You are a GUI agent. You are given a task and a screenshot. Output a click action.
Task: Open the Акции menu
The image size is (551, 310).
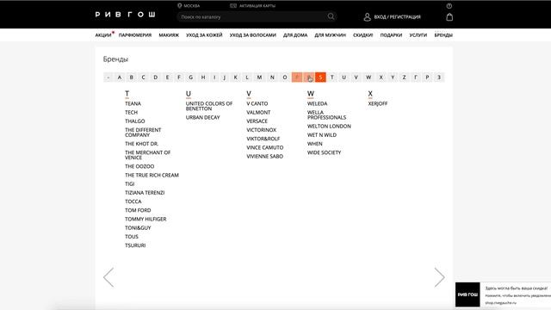tap(103, 35)
